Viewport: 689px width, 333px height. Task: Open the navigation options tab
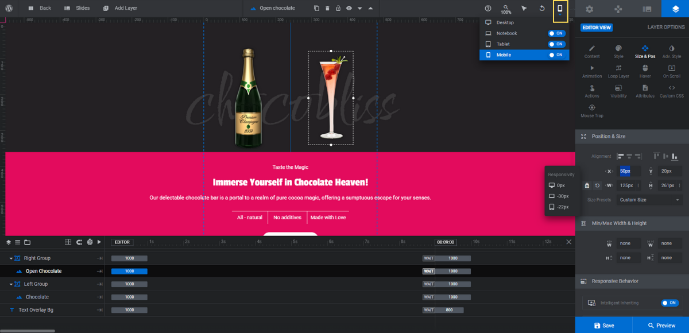618,9
